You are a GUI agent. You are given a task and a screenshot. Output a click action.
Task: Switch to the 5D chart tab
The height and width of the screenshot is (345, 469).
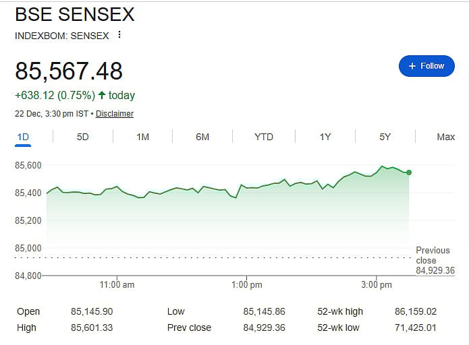[82, 137]
